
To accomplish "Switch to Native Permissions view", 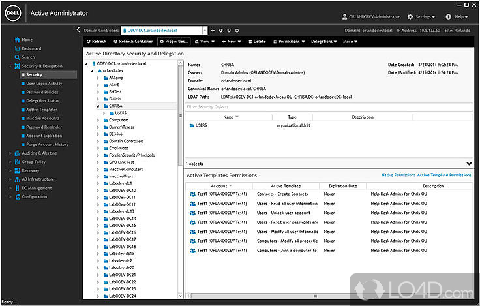I will click(398, 175).
